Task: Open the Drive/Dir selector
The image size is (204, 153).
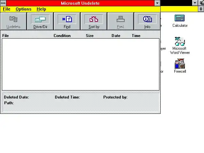Action: pos(40,21)
